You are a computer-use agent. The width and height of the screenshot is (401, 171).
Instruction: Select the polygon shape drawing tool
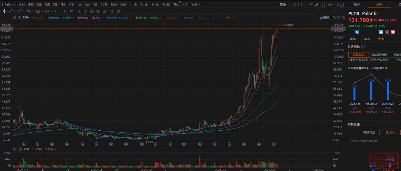20,11
